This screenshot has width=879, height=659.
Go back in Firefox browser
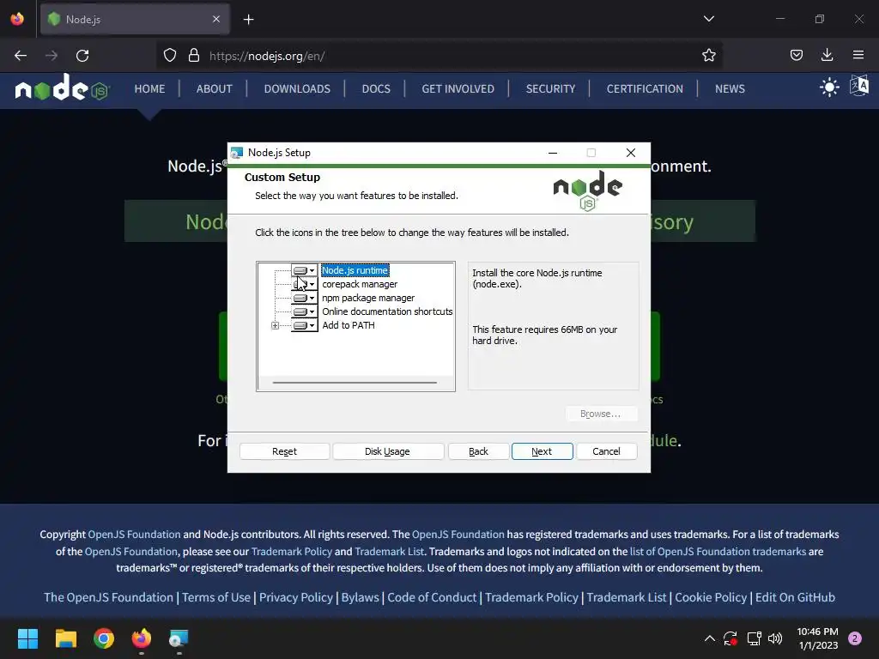21,56
